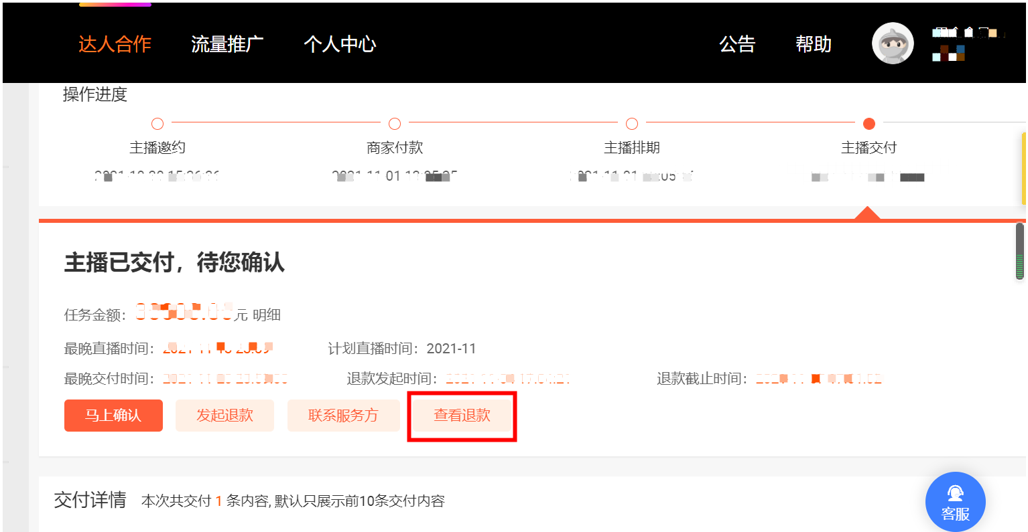Image resolution: width=1028 pixels, height=532 pixels.
Task: Click the 主播交付 step label
Action: point(869,148)
